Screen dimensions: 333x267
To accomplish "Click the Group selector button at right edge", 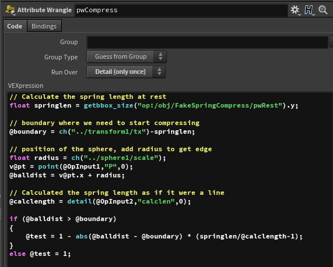I will (331, 41).
